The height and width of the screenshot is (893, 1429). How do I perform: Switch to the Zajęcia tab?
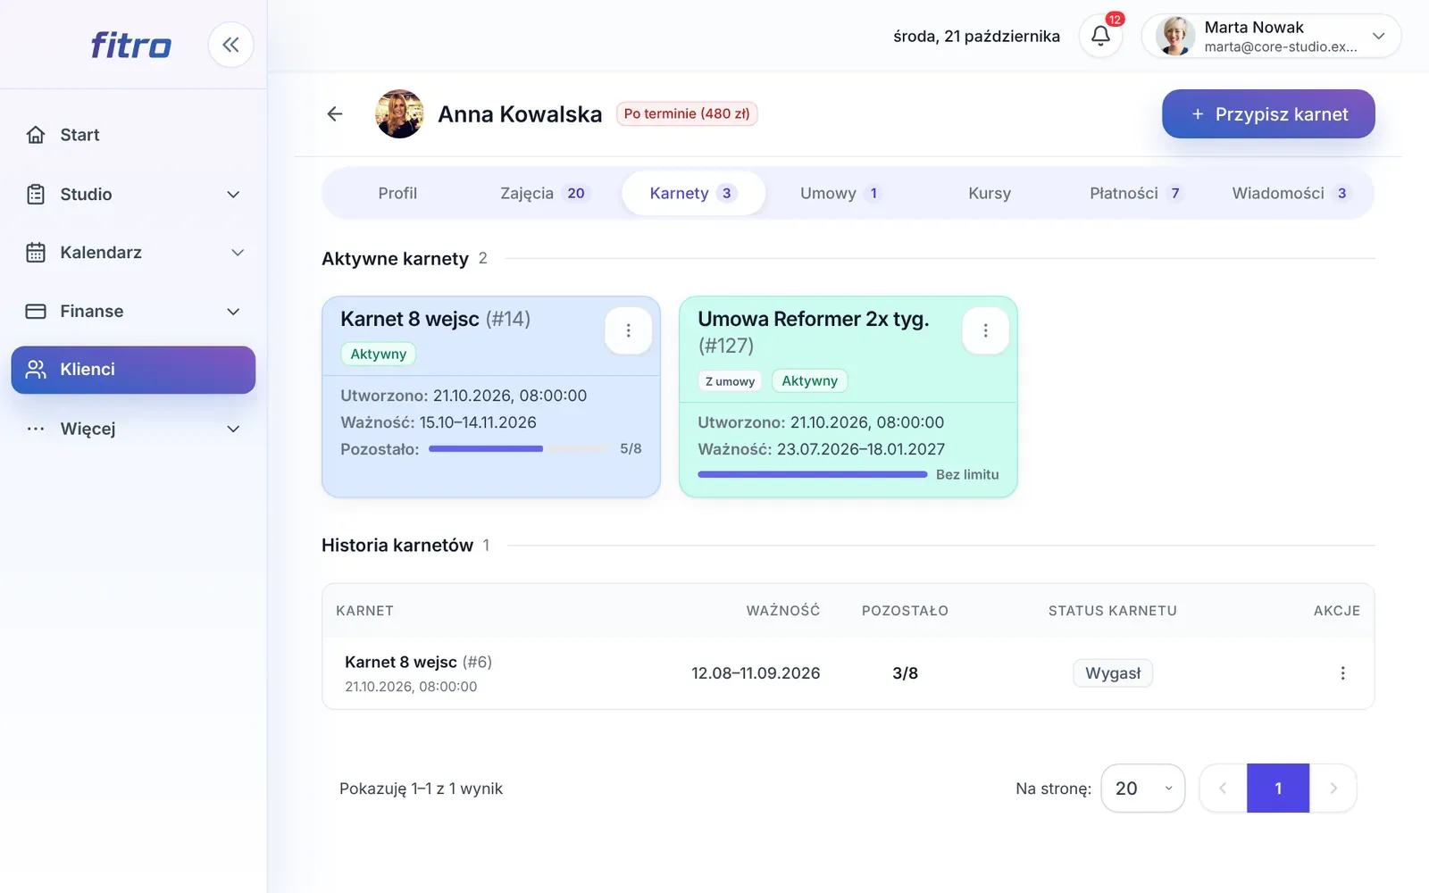coord(544,193)
